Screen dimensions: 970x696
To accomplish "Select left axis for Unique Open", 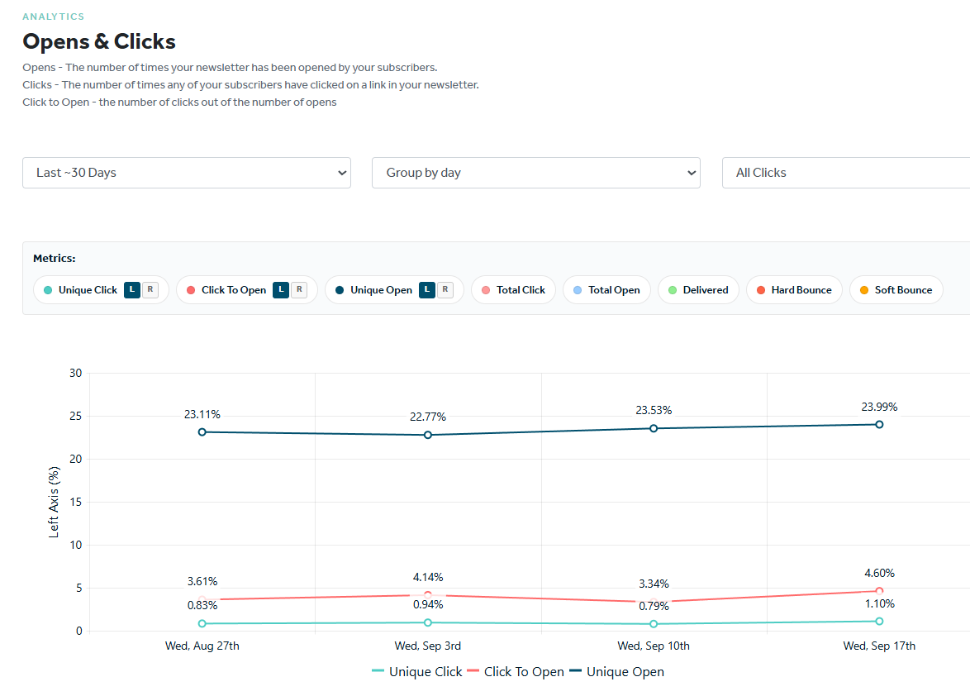I will 427,289.
